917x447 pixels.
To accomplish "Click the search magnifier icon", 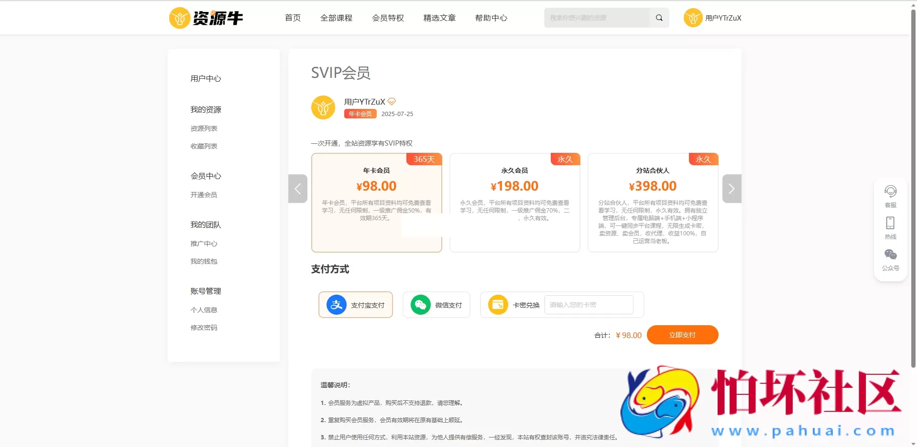I will [x=658, y=18].
